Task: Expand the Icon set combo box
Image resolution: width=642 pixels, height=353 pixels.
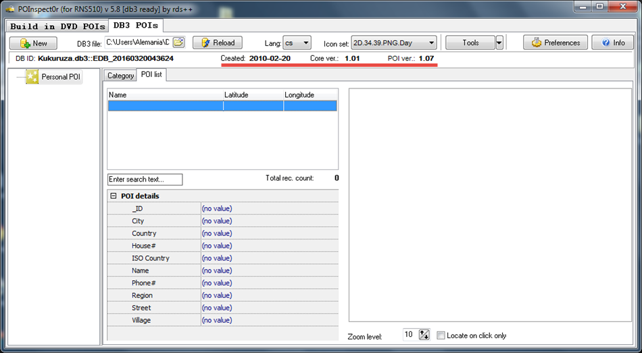Action: point(393,43)
